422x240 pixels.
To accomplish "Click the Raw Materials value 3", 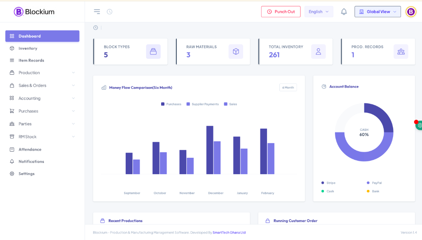I will 188,55.
